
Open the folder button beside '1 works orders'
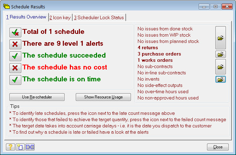click(x=220, y=66)
